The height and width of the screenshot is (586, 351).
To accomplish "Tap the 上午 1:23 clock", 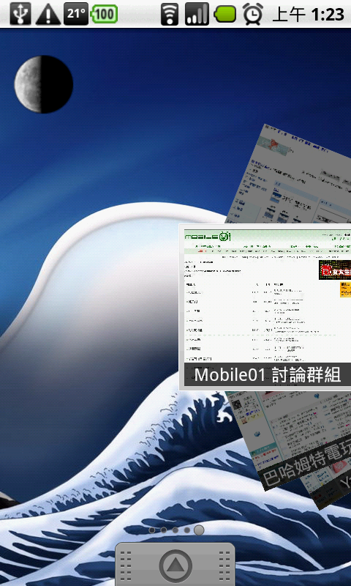I will pos(308,15).
